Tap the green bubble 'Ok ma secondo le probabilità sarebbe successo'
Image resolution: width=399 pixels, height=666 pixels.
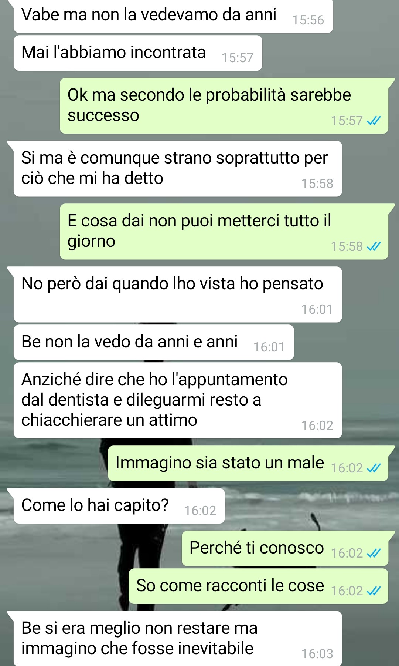click(x=224, y=106)
